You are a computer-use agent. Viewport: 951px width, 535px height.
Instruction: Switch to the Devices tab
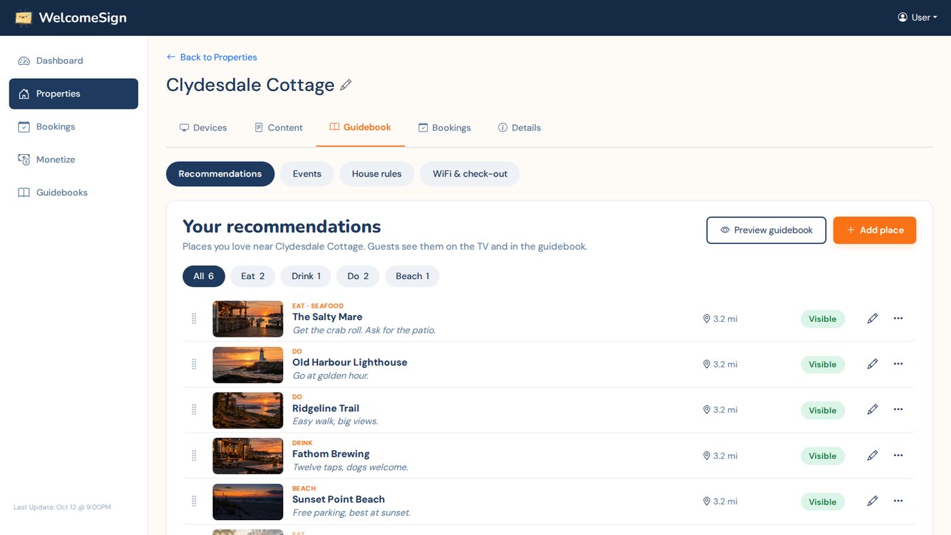(203, 128)
